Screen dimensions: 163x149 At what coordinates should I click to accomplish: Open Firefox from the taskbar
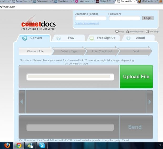pos(7,145)
